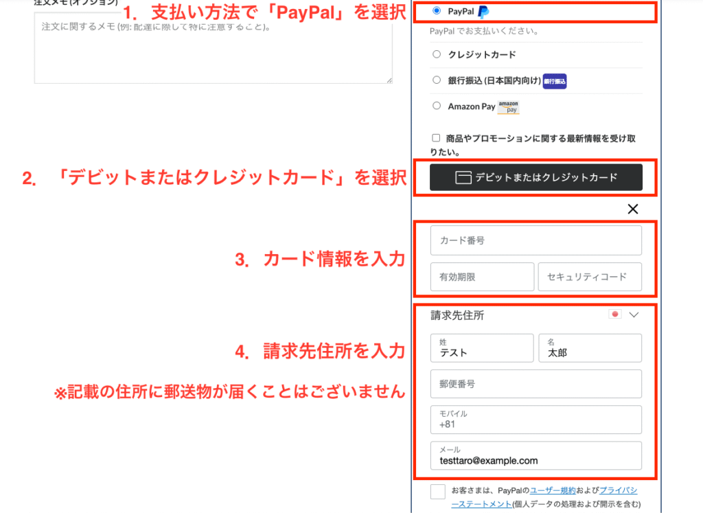Click the 郵便番号 postal code field
The image size is (703, 513).
535,384
